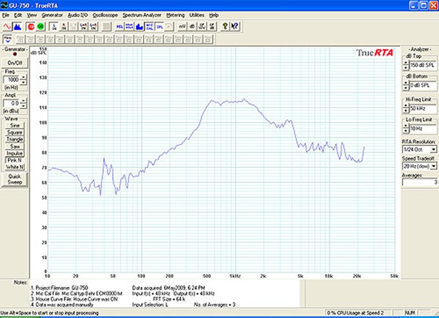Screen dimensions: 439x318
Task: Toggle the MIC CAL toolbar icon
Action: click(x=149, y=26)
